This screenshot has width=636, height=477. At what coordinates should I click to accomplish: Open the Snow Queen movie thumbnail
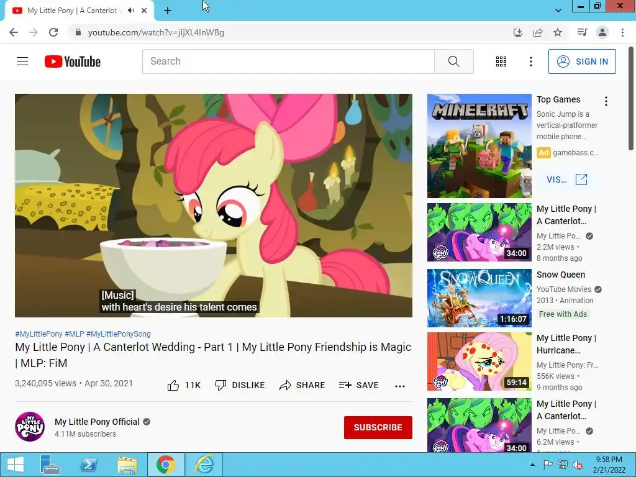479,298
